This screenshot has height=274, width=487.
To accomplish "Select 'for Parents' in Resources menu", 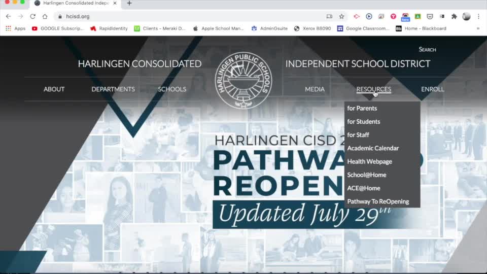I will point(362,108).
